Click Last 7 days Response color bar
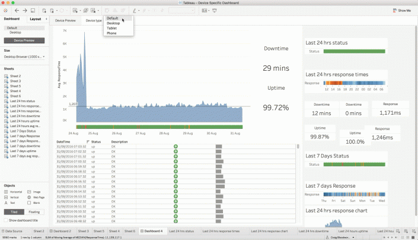This screenshot has width=418, height=240. coord(355,194)
